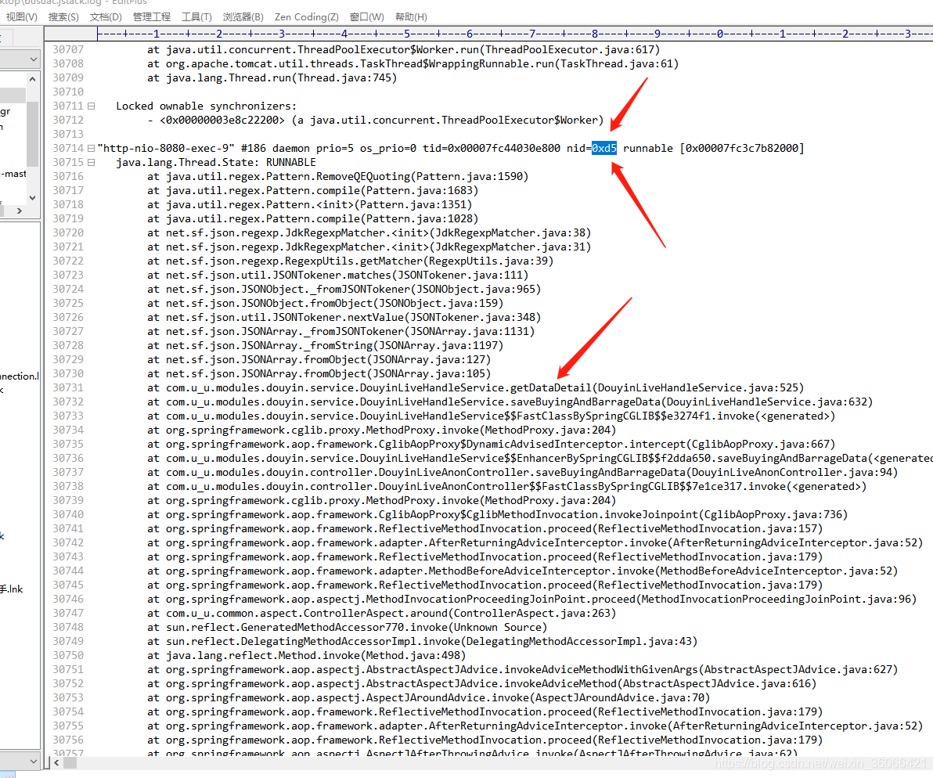Screen dimensions: 933x778
Task: Open the 工具(T) menu
Action: (x=196, y=16)
